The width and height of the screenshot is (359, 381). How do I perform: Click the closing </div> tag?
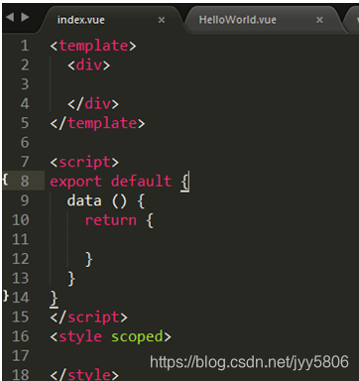93,104
